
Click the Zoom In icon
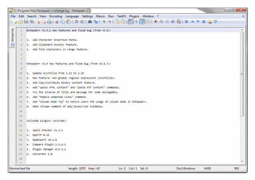(104, 21)
